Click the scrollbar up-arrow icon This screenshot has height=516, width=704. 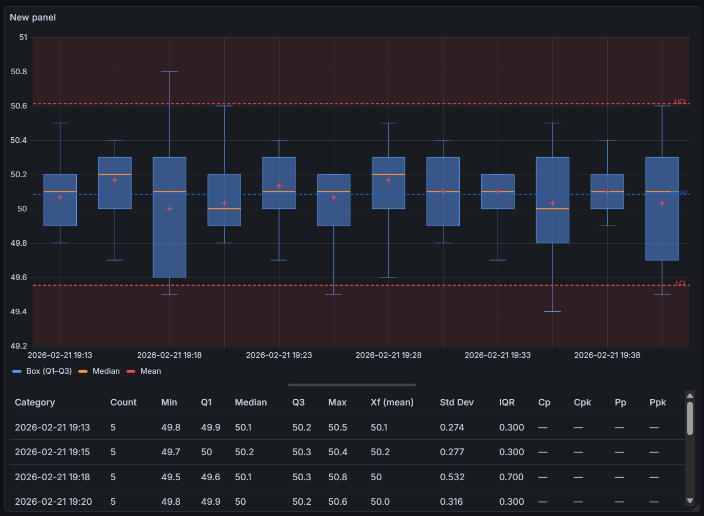click(x=690, y=395)
